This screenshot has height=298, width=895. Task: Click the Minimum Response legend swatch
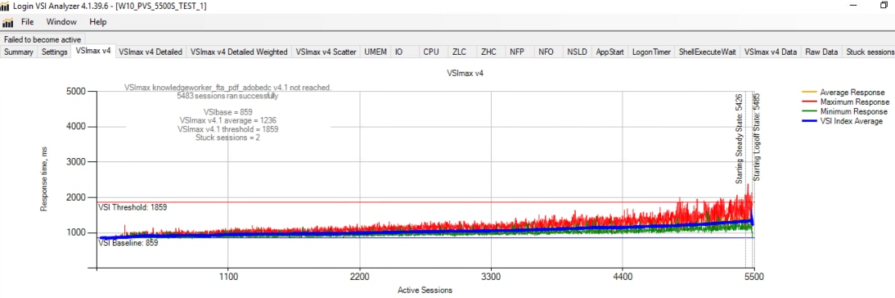(808, 111)
